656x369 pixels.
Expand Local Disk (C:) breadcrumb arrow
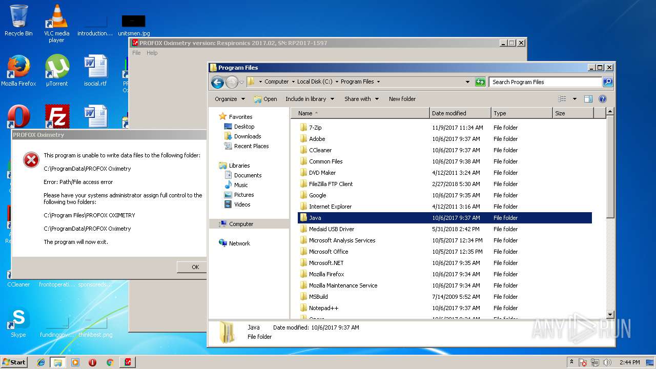336,82
